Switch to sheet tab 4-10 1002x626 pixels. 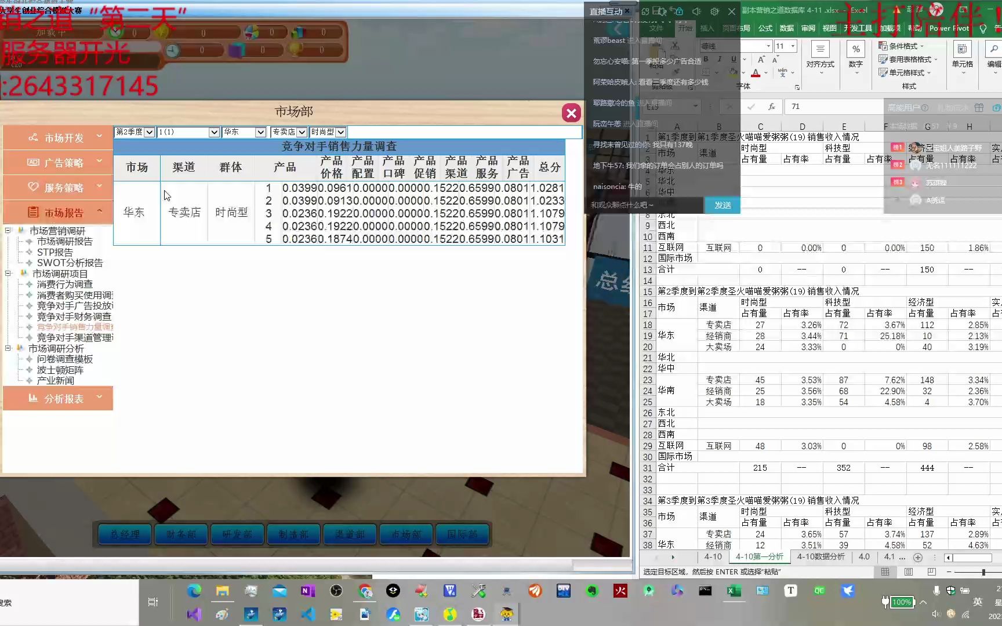[713, 557]
